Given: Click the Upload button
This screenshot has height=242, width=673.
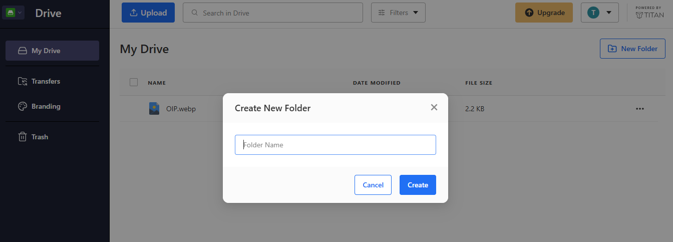Looking at the screenshot, I should 148,13.
